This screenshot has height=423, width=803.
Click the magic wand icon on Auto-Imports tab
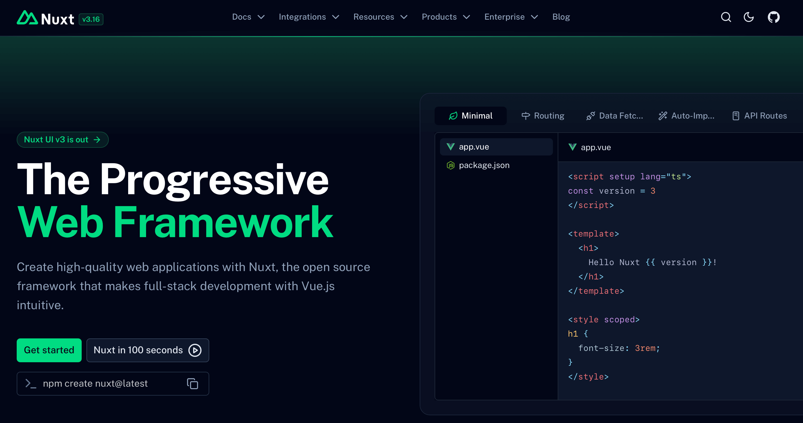click(x=663, y=116)
